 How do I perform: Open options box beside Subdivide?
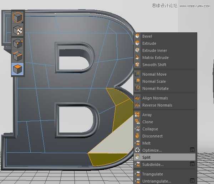pos(192,164)
